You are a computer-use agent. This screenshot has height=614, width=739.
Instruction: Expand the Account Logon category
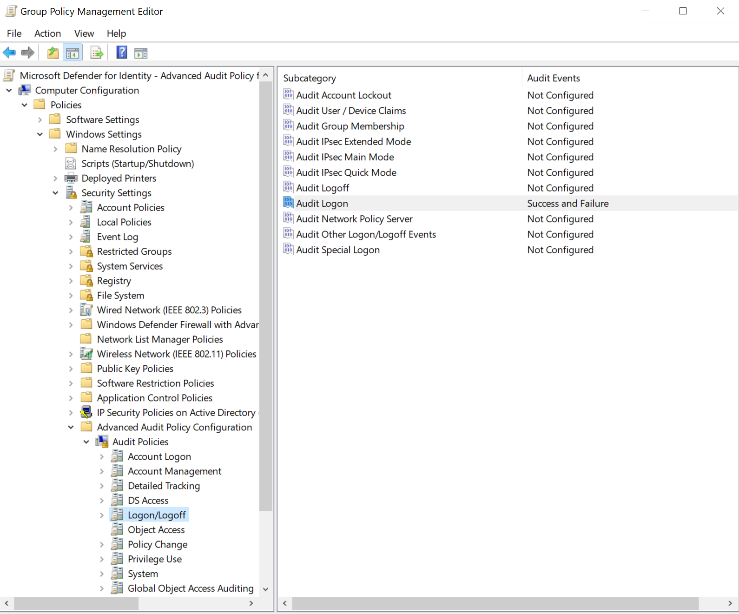coord(102,456)
